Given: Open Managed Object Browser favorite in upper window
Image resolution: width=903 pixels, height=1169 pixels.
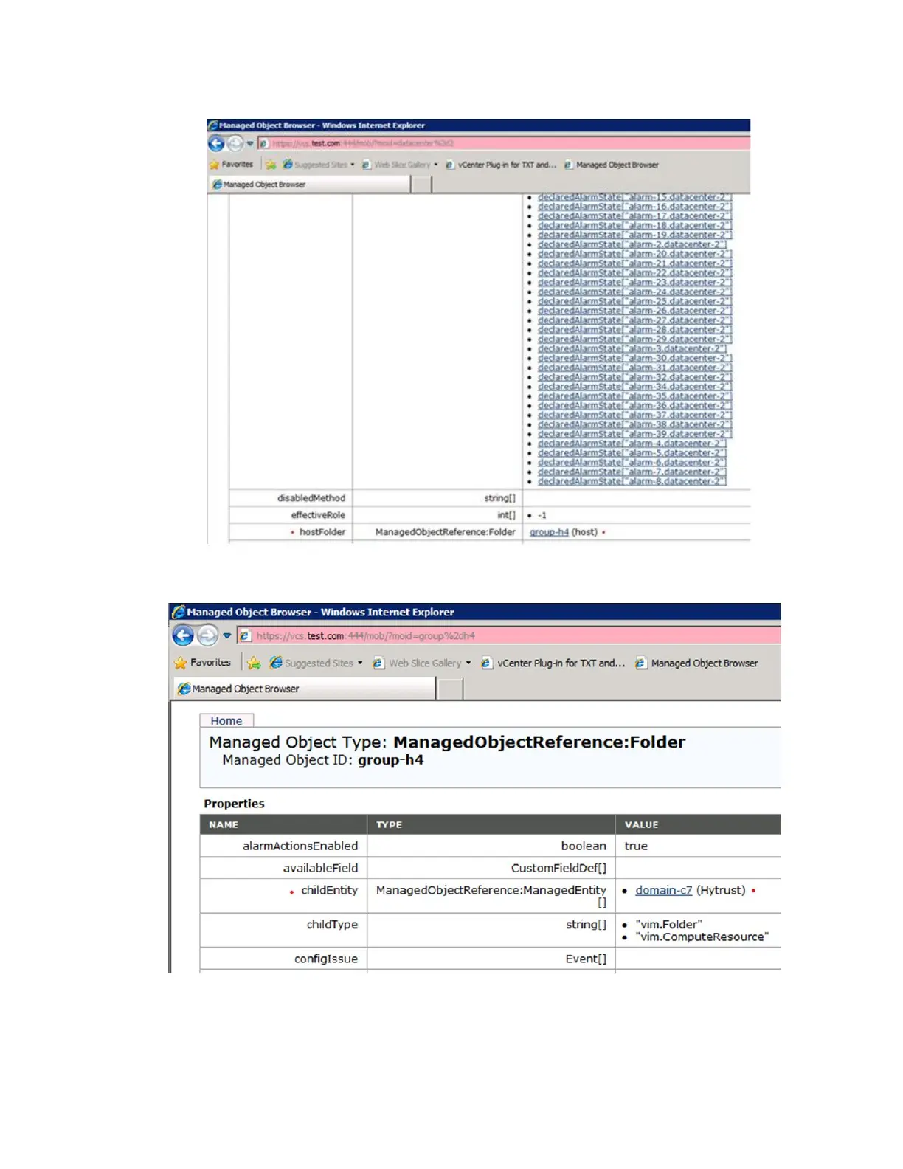Looking at the screenshot, I should (611, 165).
